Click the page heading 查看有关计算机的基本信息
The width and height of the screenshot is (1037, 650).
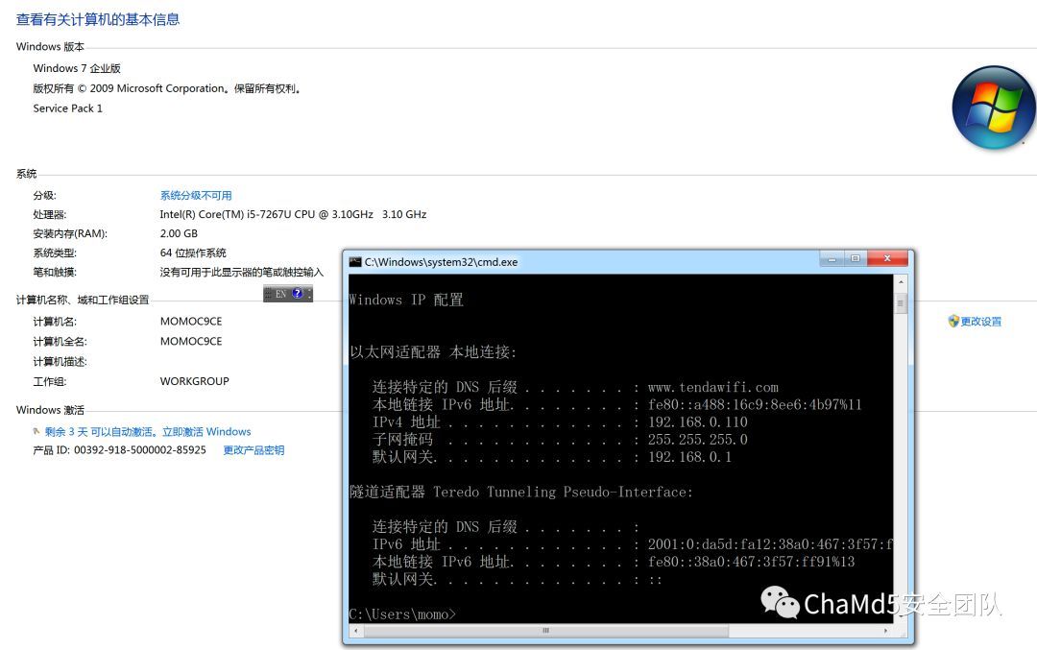98,19
